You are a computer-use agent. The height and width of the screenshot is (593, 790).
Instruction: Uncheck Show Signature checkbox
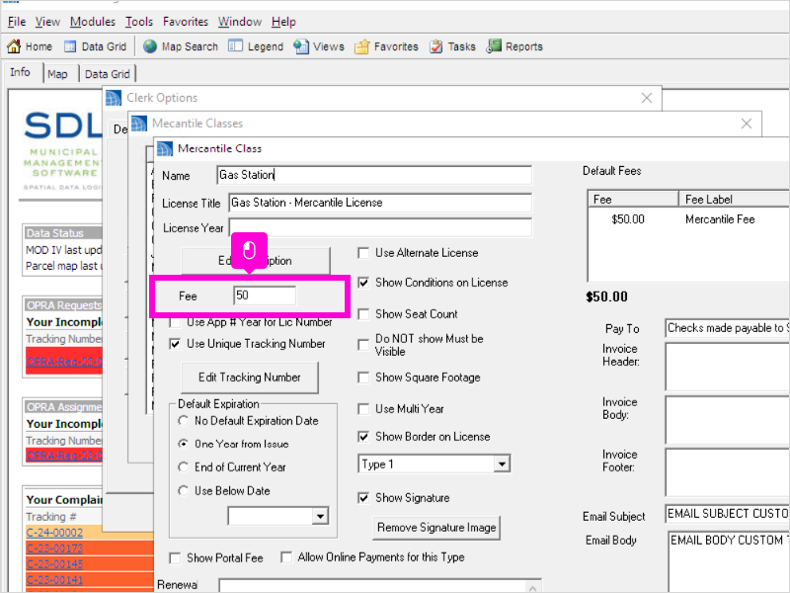363,498
